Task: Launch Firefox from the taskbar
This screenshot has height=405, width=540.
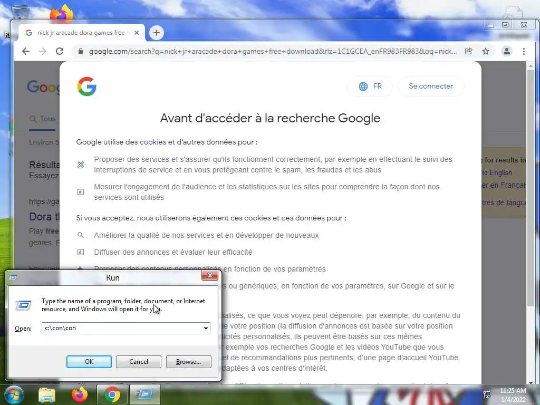Action: coord(80,394)
